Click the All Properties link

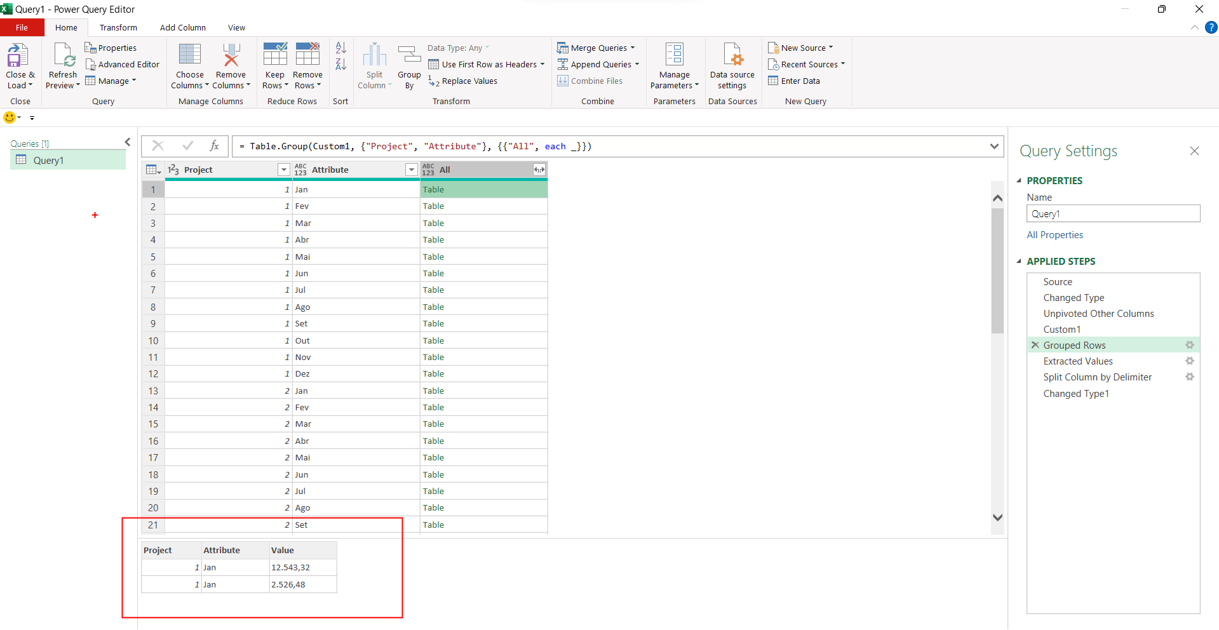1055,235
